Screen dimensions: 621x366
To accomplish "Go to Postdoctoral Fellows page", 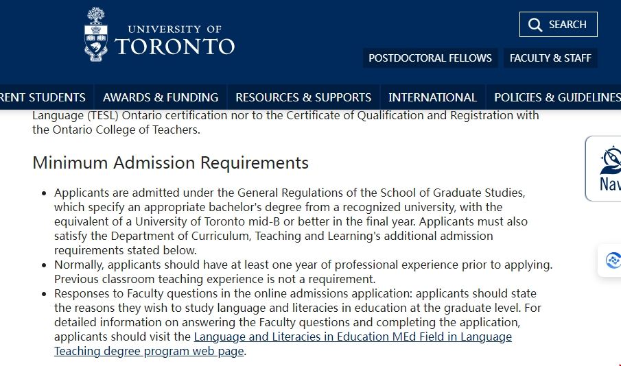I will (x=430, y=58).
